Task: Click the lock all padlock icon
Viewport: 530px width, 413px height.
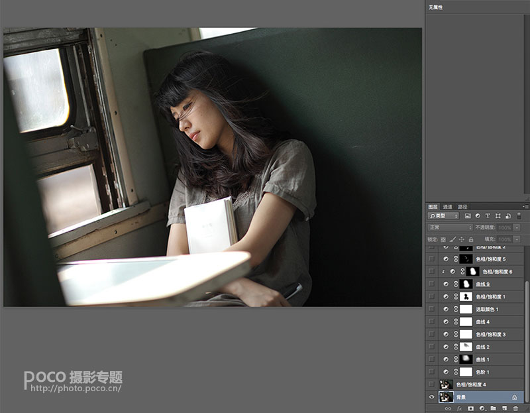Action: tap(471, 239)
